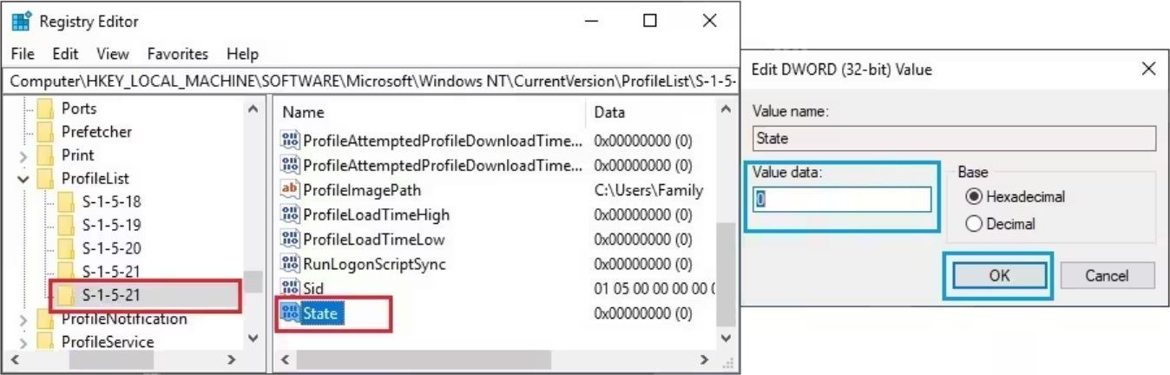Click the RunLogonScriptSync DWORD icon

point(290,264)
